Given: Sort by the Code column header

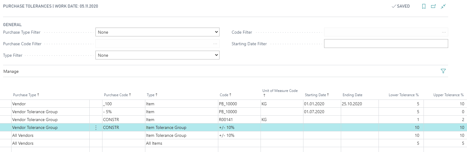Looking at the screenshot, I should point(226,95).
